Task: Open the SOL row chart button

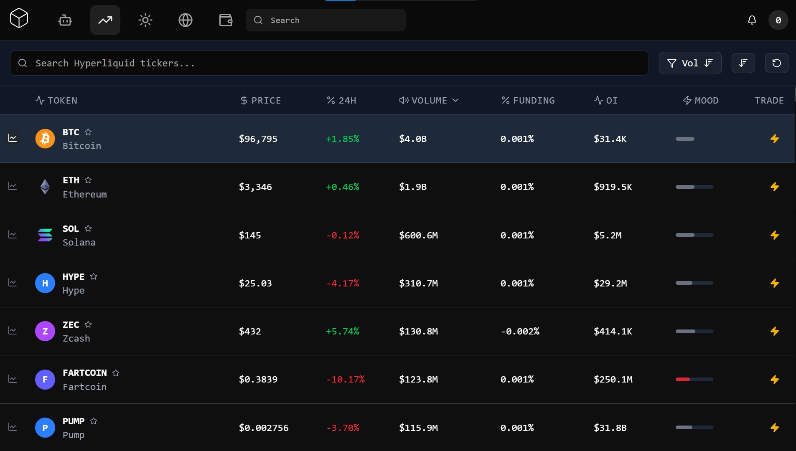Action: (13, 235)
